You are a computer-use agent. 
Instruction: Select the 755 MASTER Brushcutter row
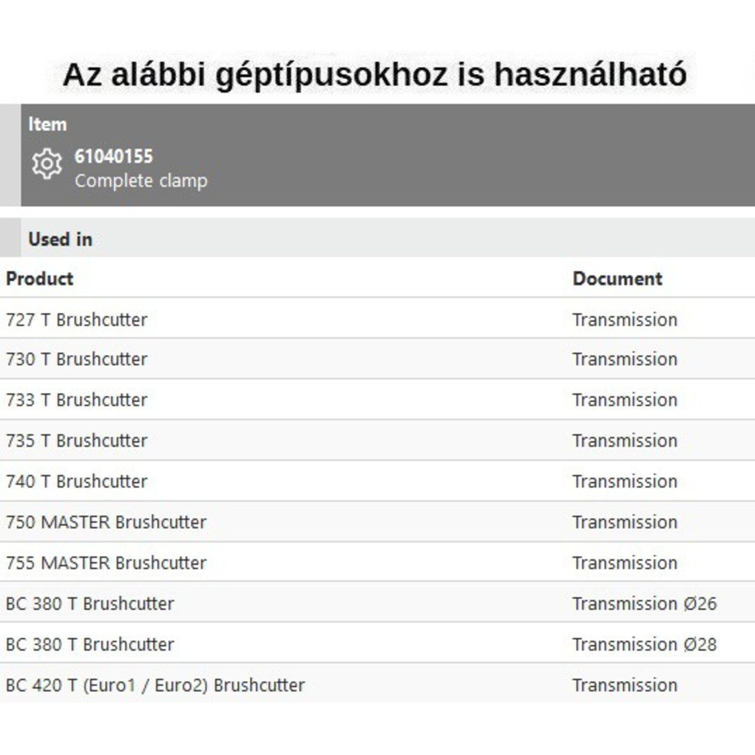click(106, 563)
